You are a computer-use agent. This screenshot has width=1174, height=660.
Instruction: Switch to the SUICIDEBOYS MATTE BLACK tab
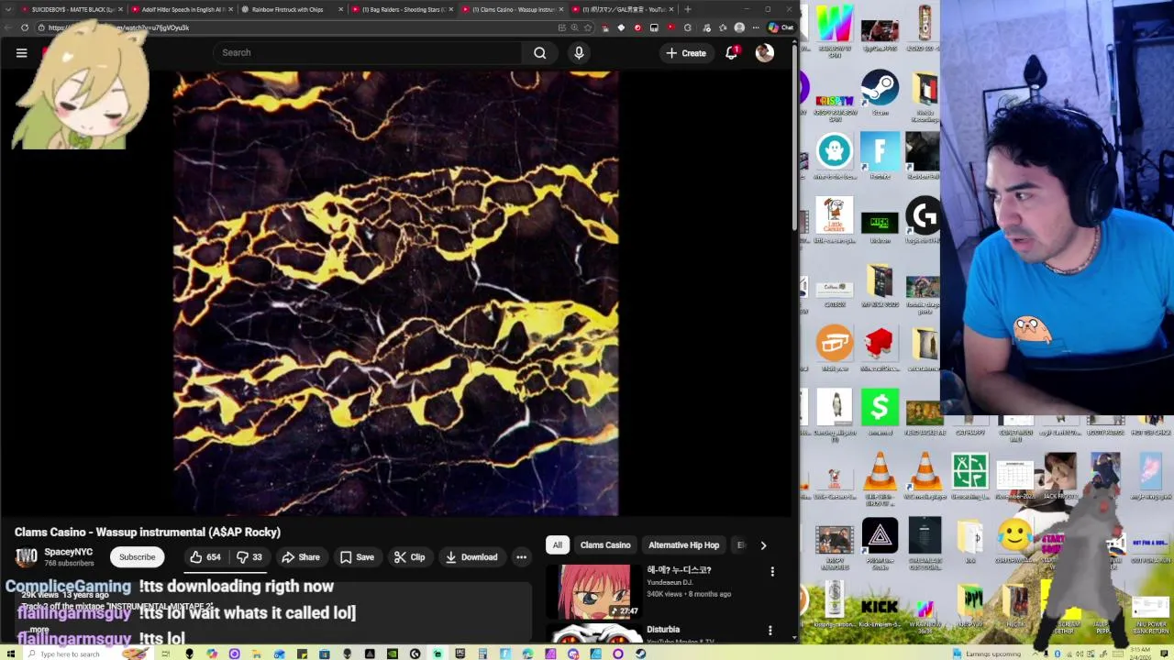tap(73, 9)
